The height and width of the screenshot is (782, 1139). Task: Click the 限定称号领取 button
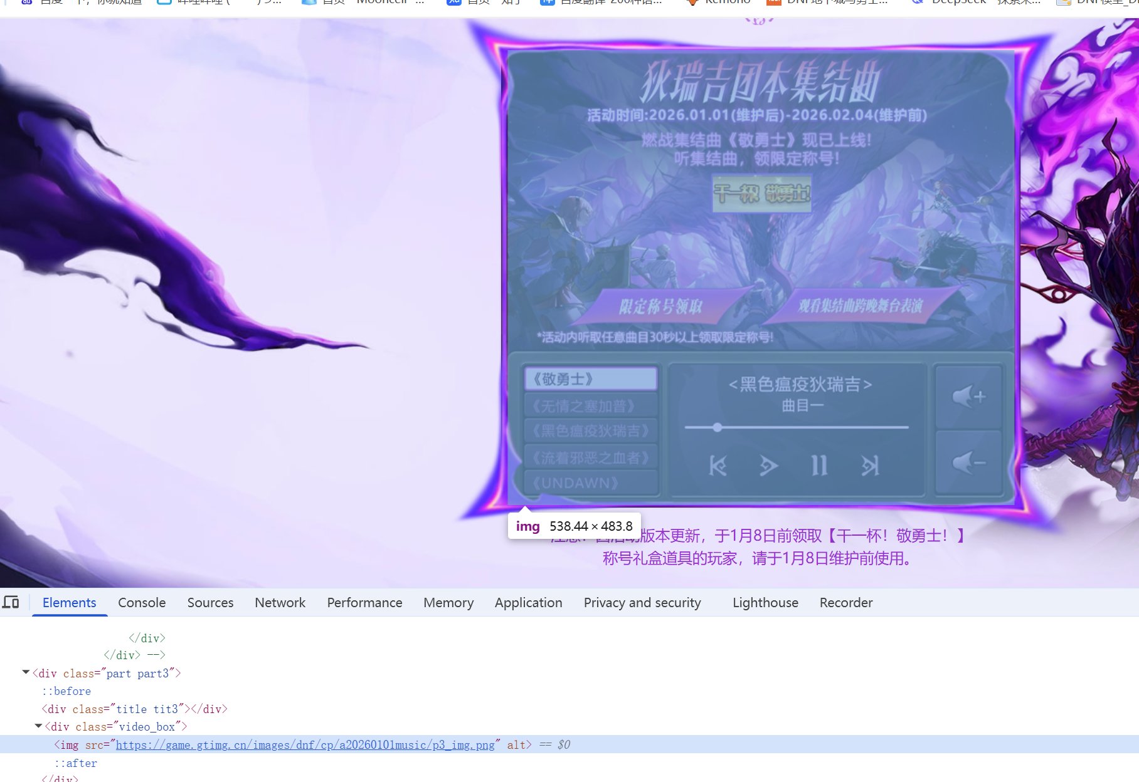coord(661,306)
